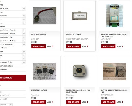This screenshot has width=132, height=106.
Task: Expand Sensors & Transducers plus icon
Action: coord(24,44)
